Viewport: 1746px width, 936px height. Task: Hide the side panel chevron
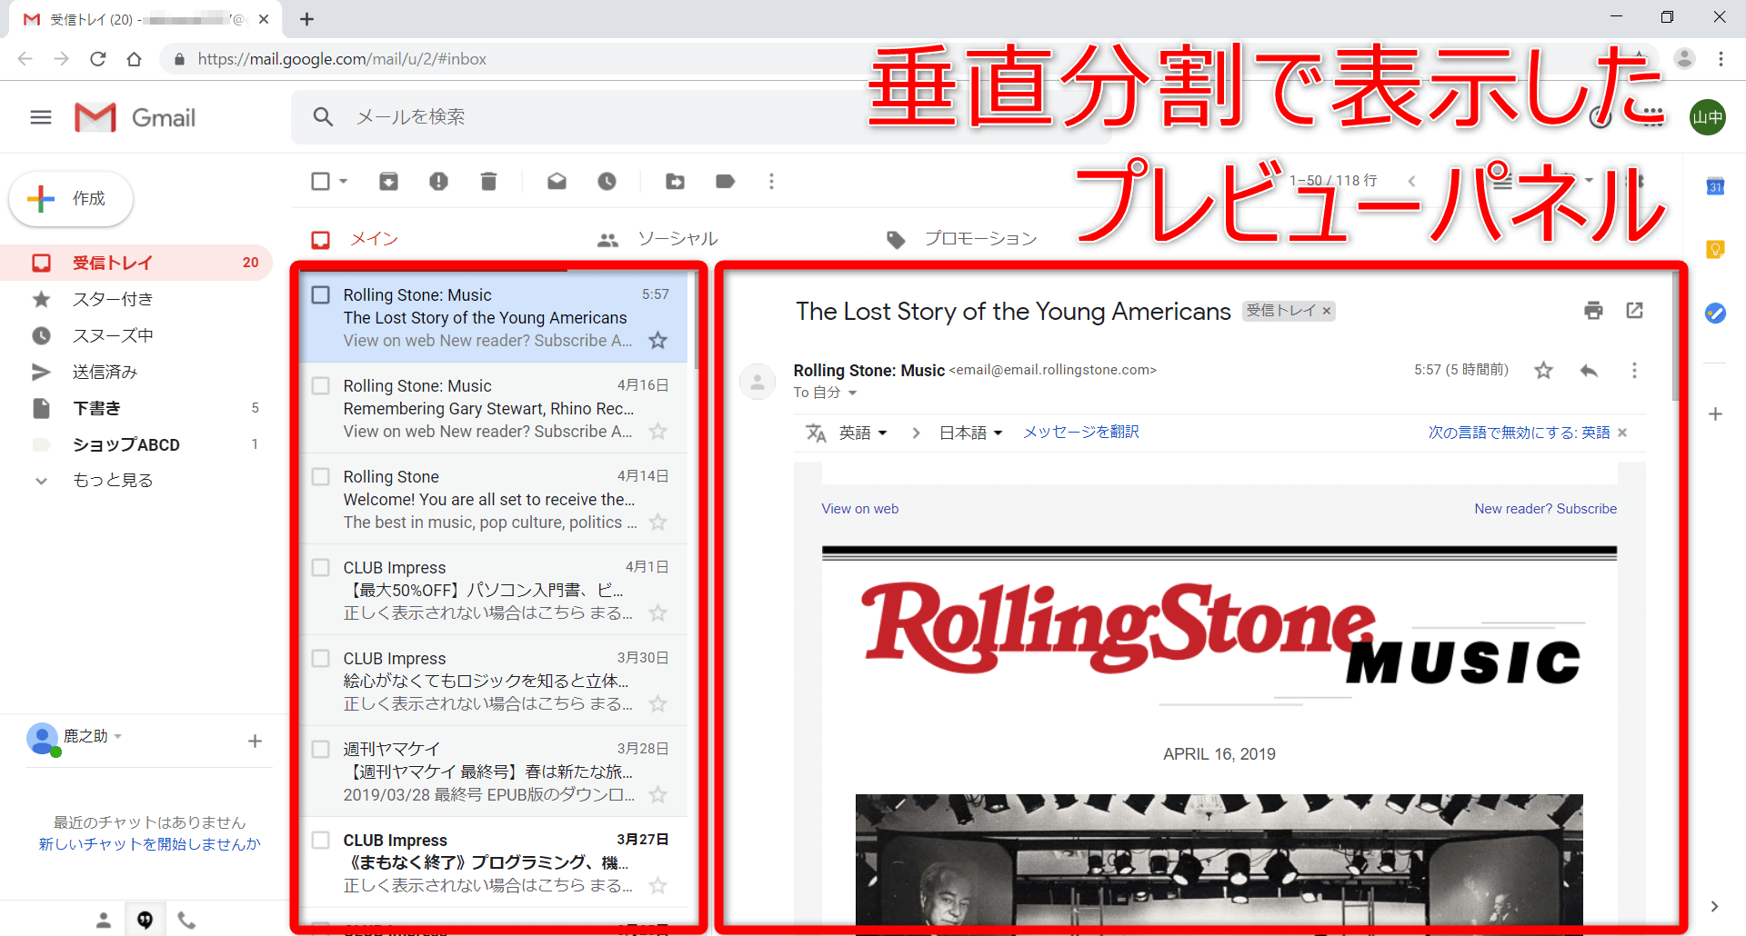(1714, 906)
